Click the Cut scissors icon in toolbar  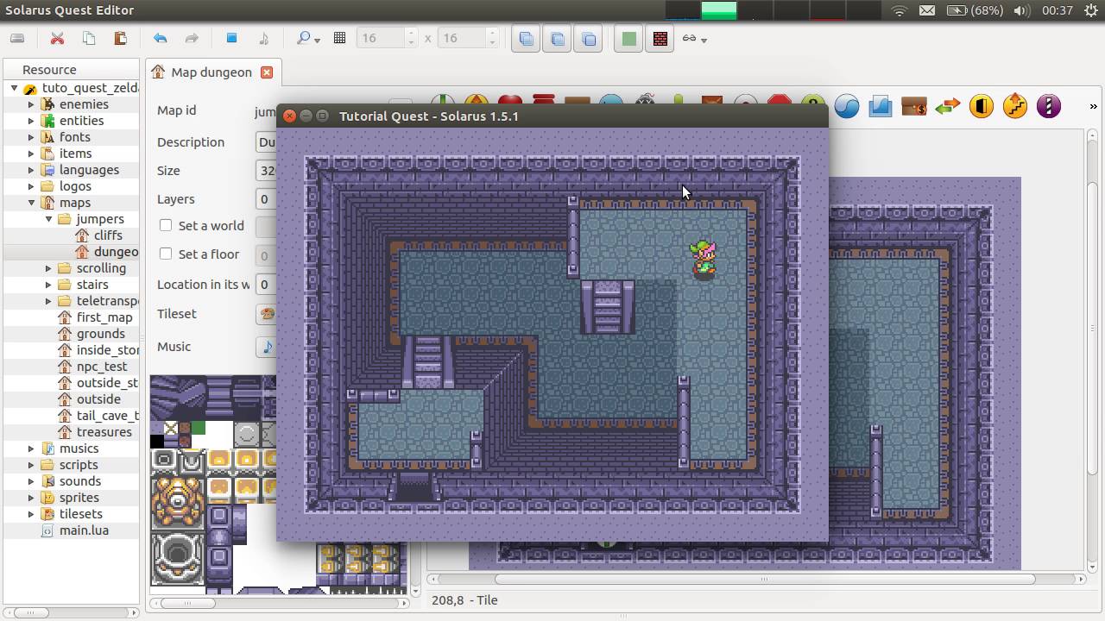click(57, 39)
